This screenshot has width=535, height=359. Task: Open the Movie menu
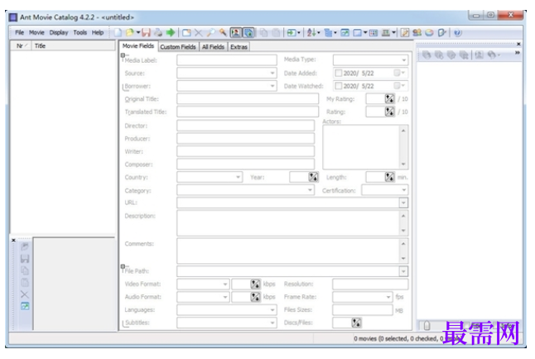[36, 33]
